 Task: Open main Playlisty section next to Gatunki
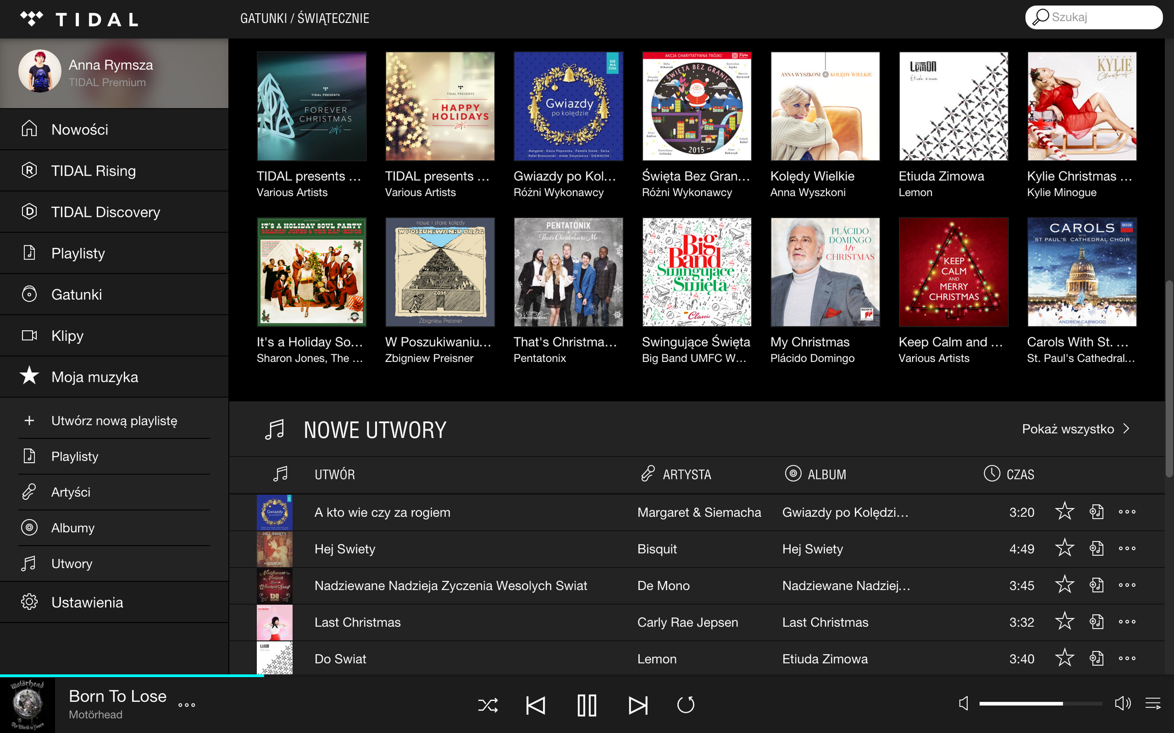[114, 253]
